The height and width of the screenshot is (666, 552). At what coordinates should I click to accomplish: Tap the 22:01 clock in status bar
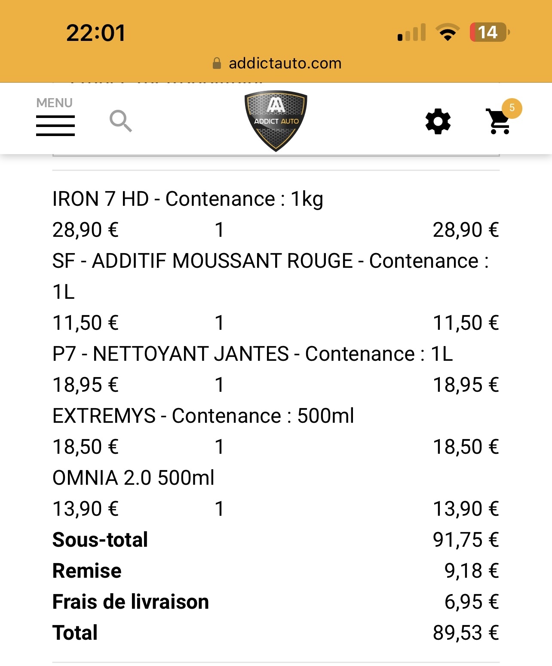click(x=96, y=33)
